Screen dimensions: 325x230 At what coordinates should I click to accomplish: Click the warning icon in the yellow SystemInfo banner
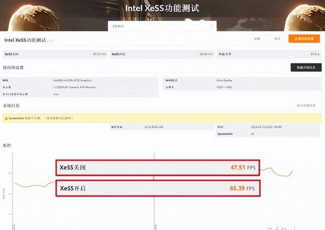(x=6, y=118)
